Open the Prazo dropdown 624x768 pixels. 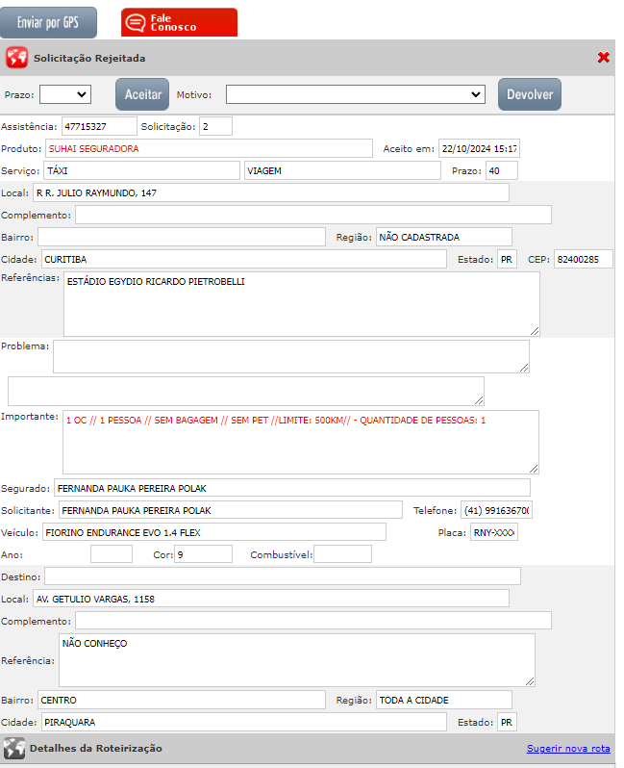(x=65, y=94)
